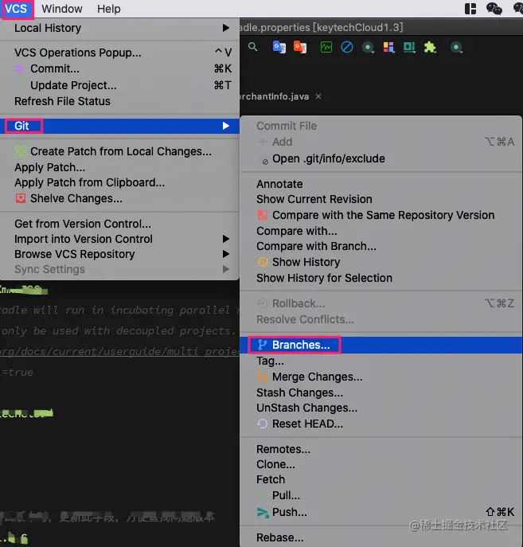Close the MerchantInfo.java tab
The width and height of the screenshot is (523, 547).
pyautogui.click(x=318, y=96)
